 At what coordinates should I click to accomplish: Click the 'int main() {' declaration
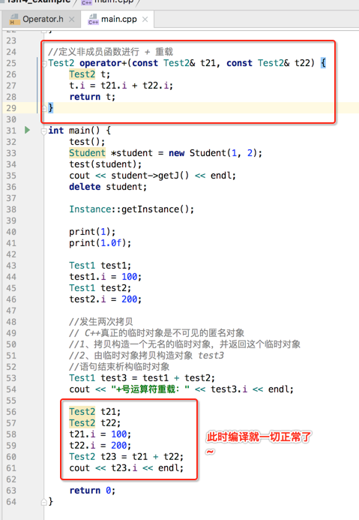coord(79,131)
